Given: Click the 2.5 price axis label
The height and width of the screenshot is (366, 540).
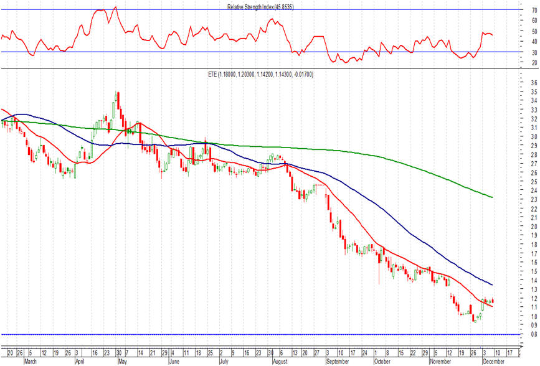Looking at the screenshot, I should pyautogui.click(x=534, y=182).
